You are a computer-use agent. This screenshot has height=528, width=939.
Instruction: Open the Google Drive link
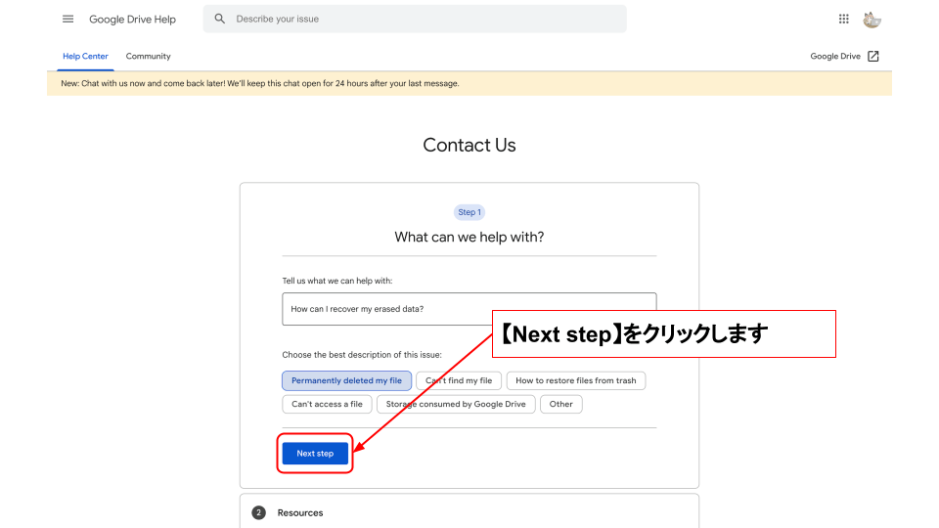[835, 57]
